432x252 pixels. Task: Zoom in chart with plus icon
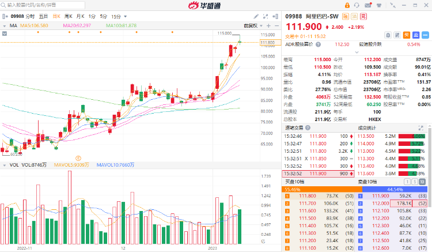click(x=268, y=25)
